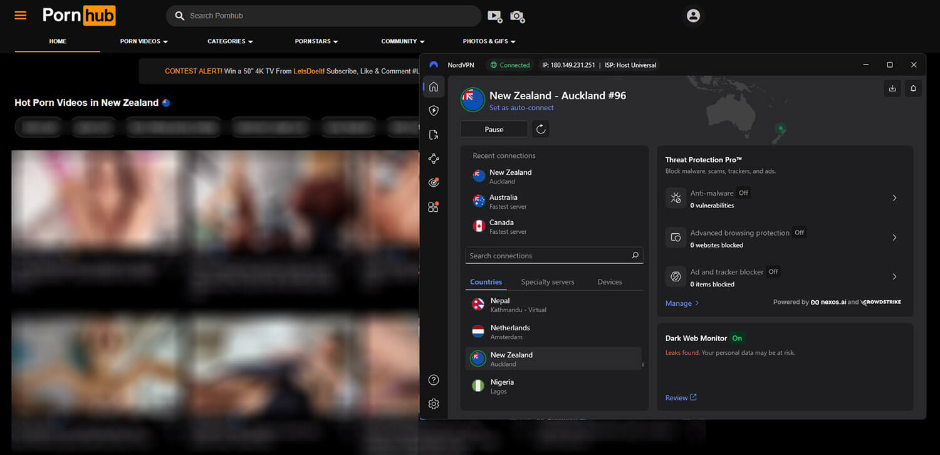Image resolution: width=940 pixels, height=455 pixels.
Task: Click reconnect refresh icon next to Pause
Action: click(541, 129)
